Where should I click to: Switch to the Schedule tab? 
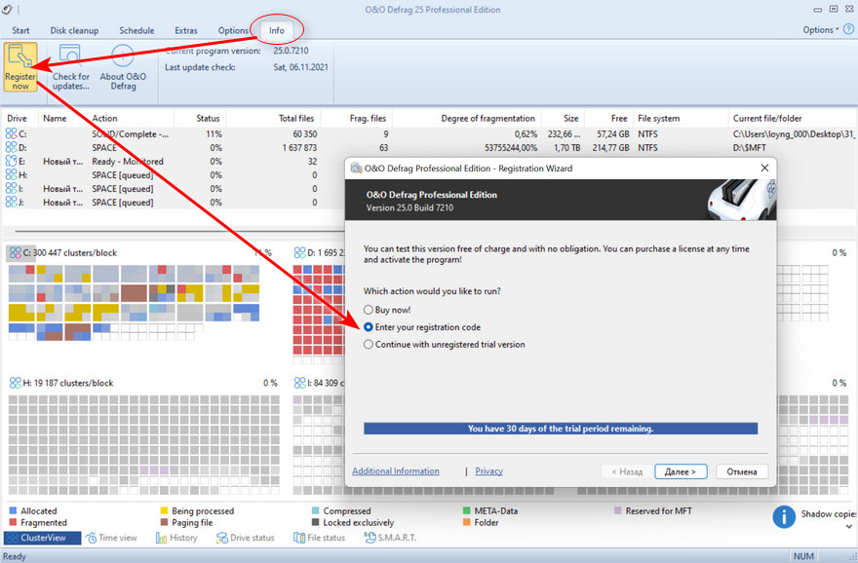pyautogui.click(x=136, y=30)
